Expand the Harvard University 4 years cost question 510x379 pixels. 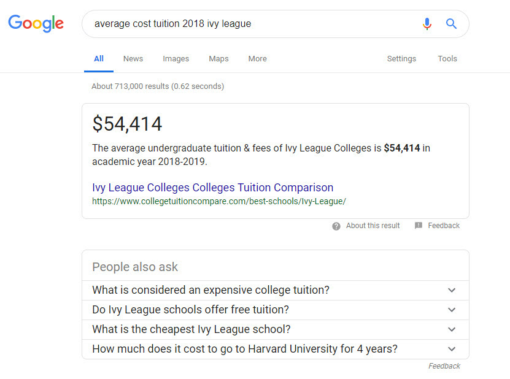(452, 349)
